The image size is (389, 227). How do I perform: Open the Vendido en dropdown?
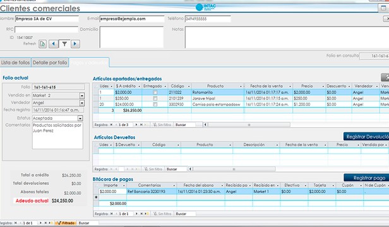pos(82,96)
